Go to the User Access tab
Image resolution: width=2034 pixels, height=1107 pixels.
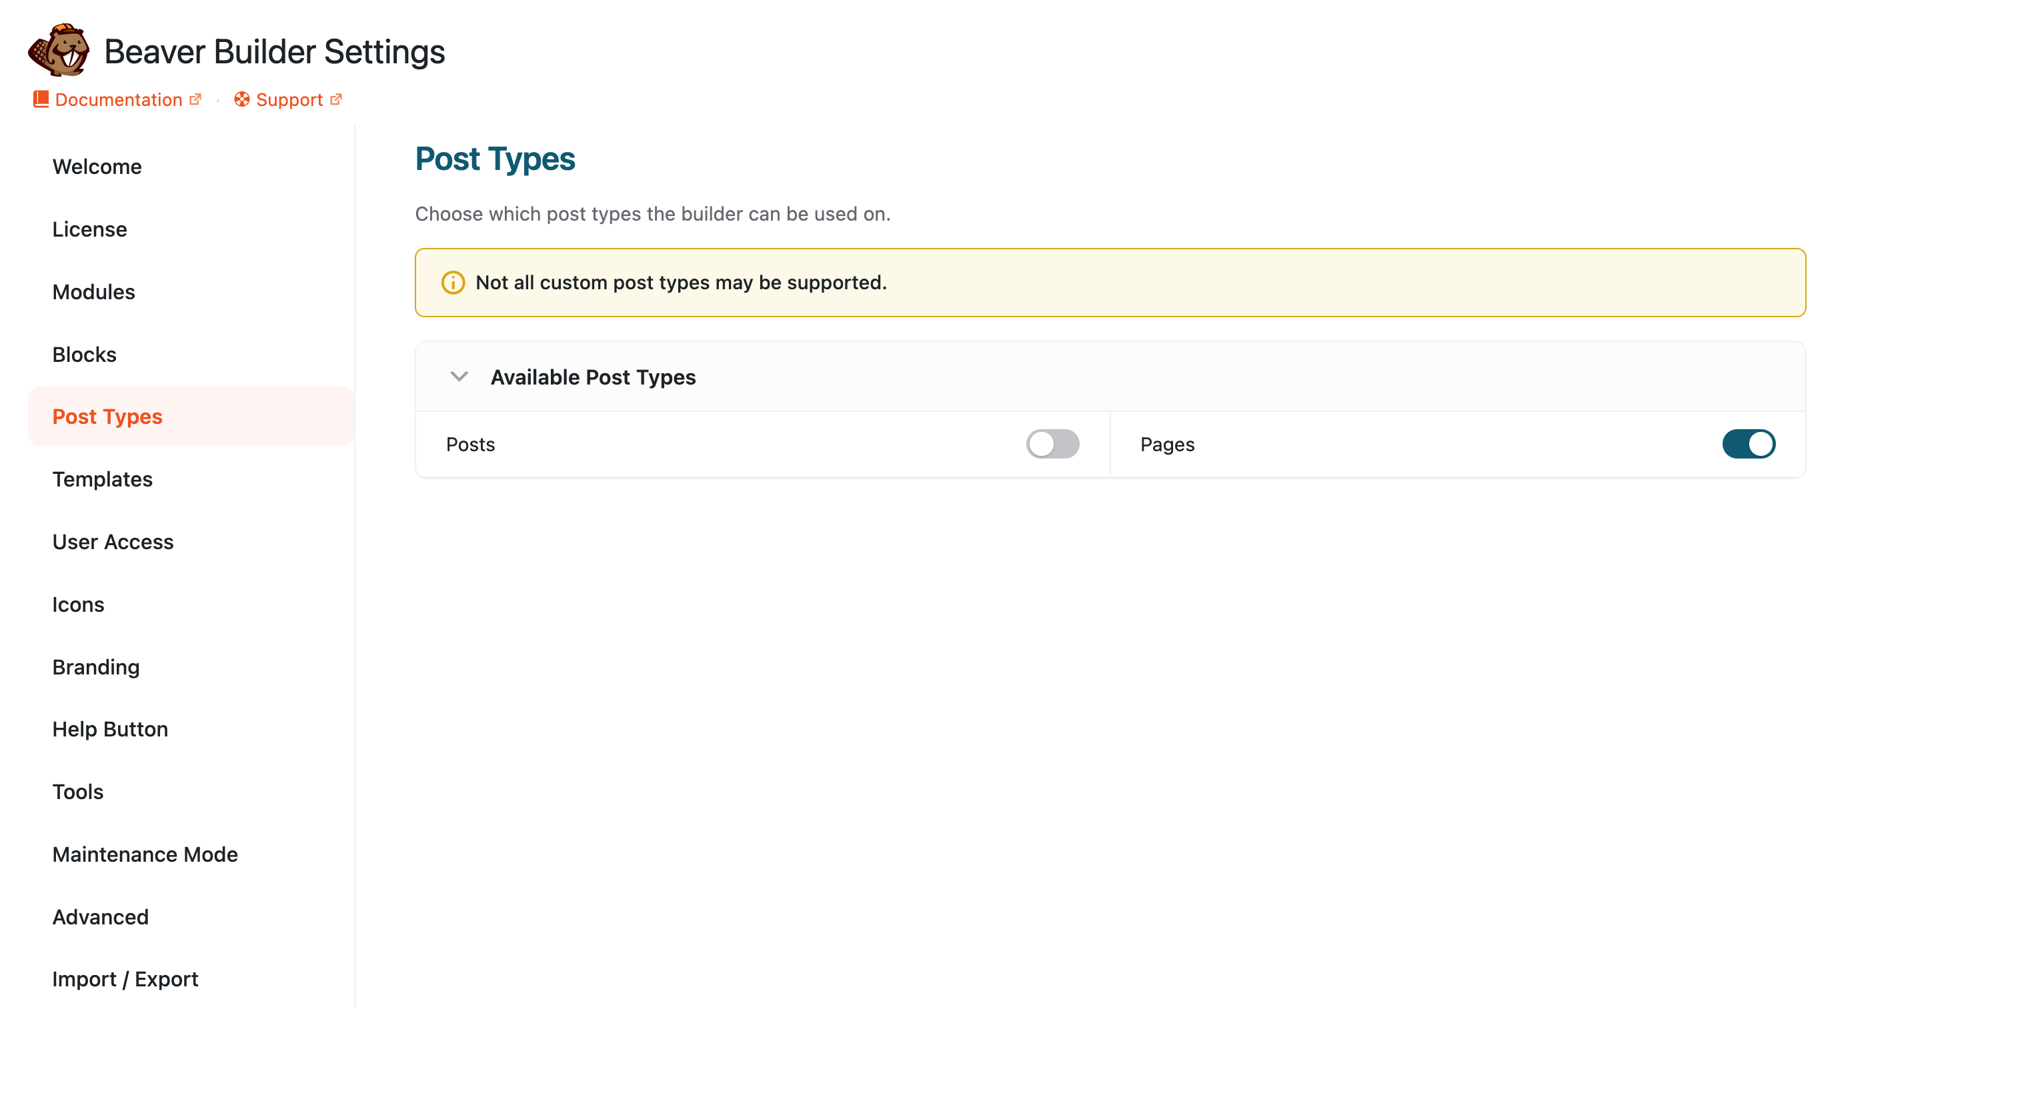[191, 542]
